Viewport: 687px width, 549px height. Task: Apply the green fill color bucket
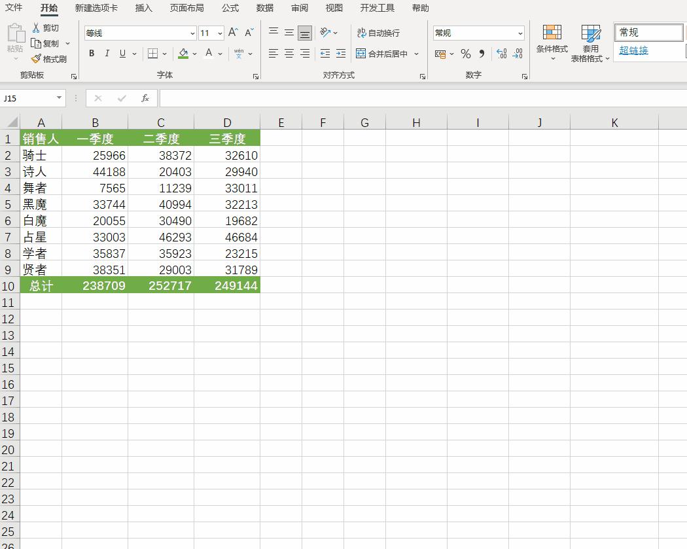pos(183,54)
